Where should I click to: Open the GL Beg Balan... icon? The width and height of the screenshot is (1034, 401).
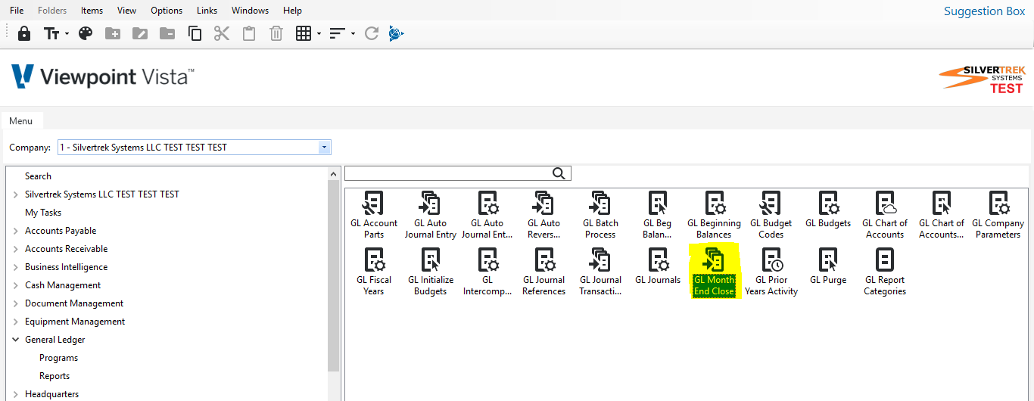tap(657, 215)
